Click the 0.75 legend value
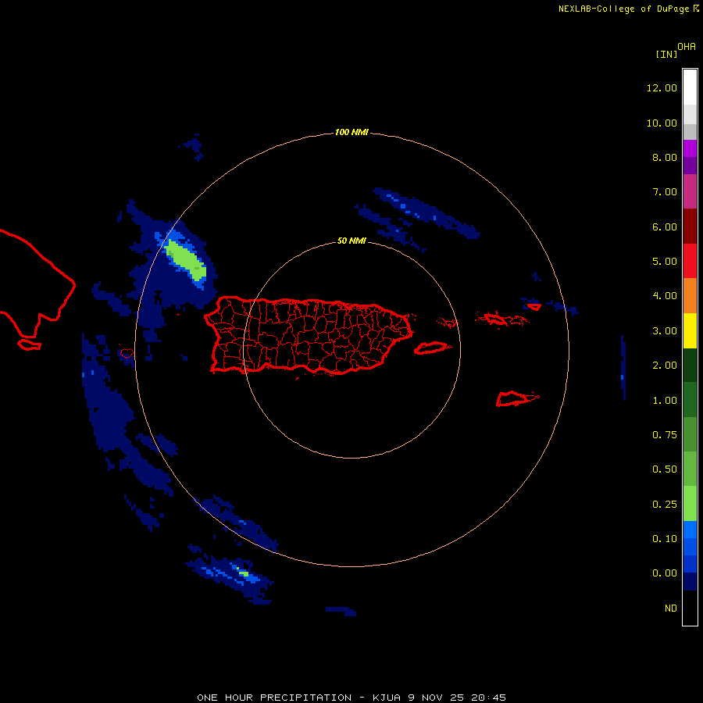This screenshot has width=703, height=703. coord(664,435)
